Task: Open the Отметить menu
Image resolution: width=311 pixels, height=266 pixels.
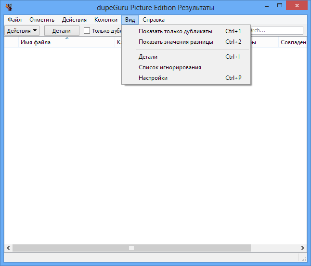Action: point(42,20)
